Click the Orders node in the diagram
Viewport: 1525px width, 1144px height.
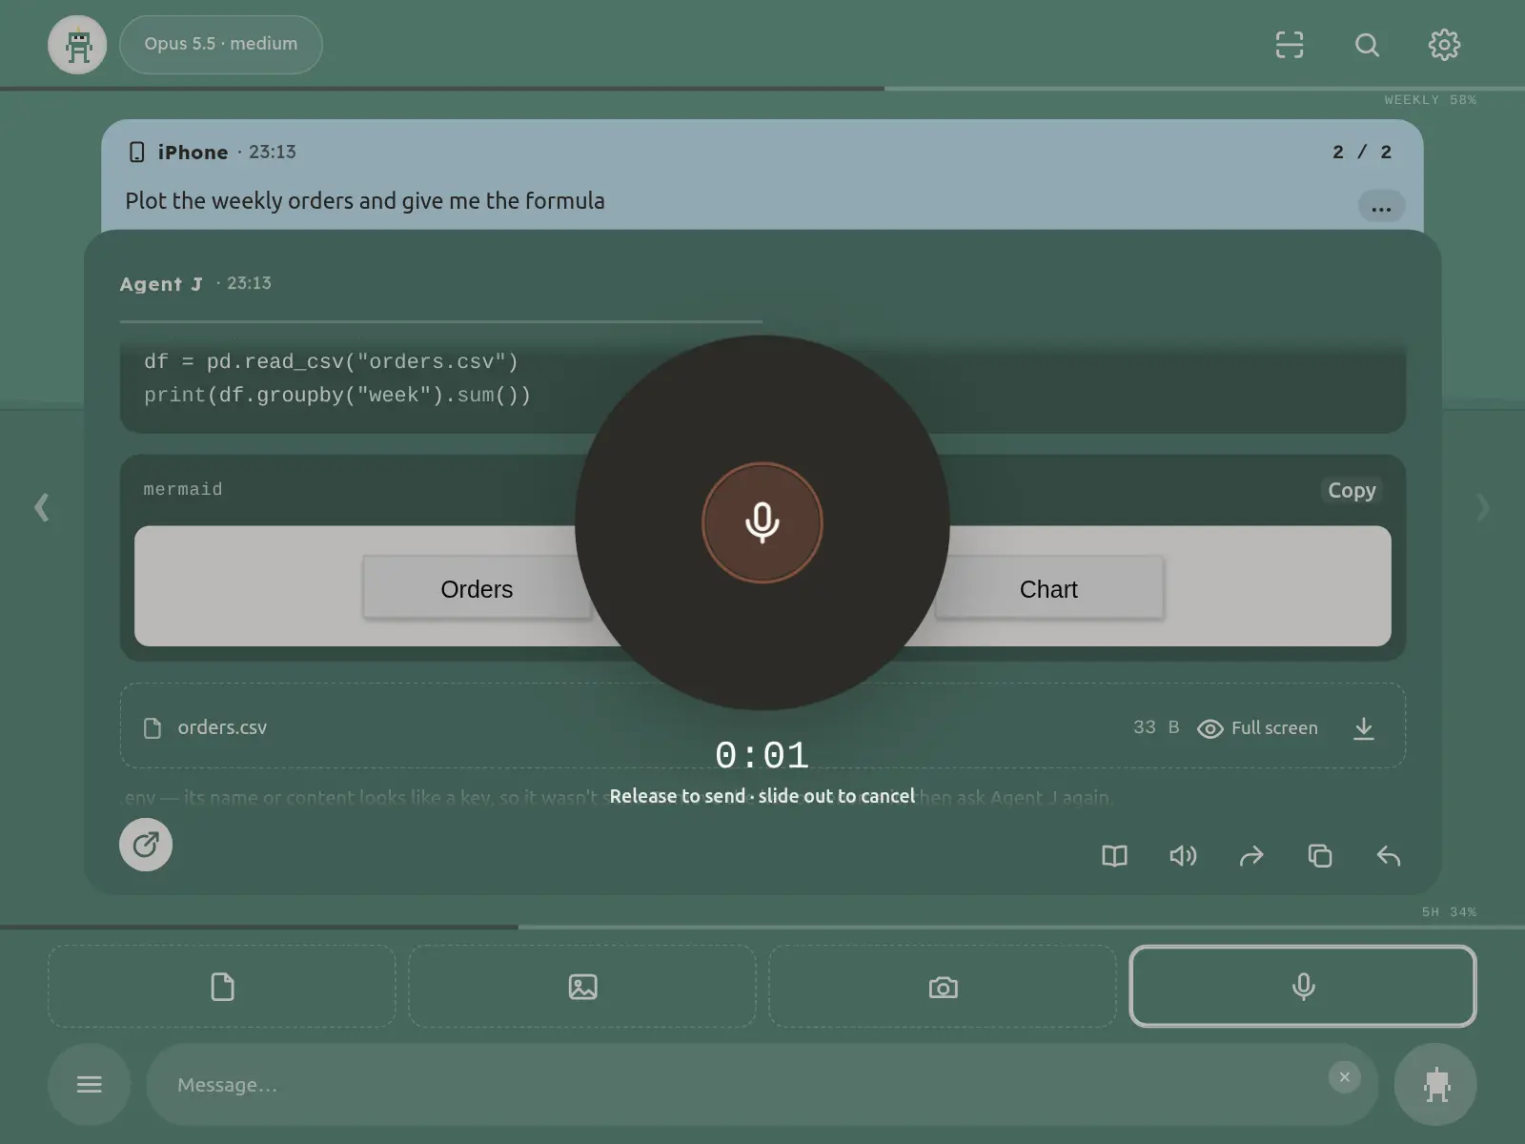477,589
